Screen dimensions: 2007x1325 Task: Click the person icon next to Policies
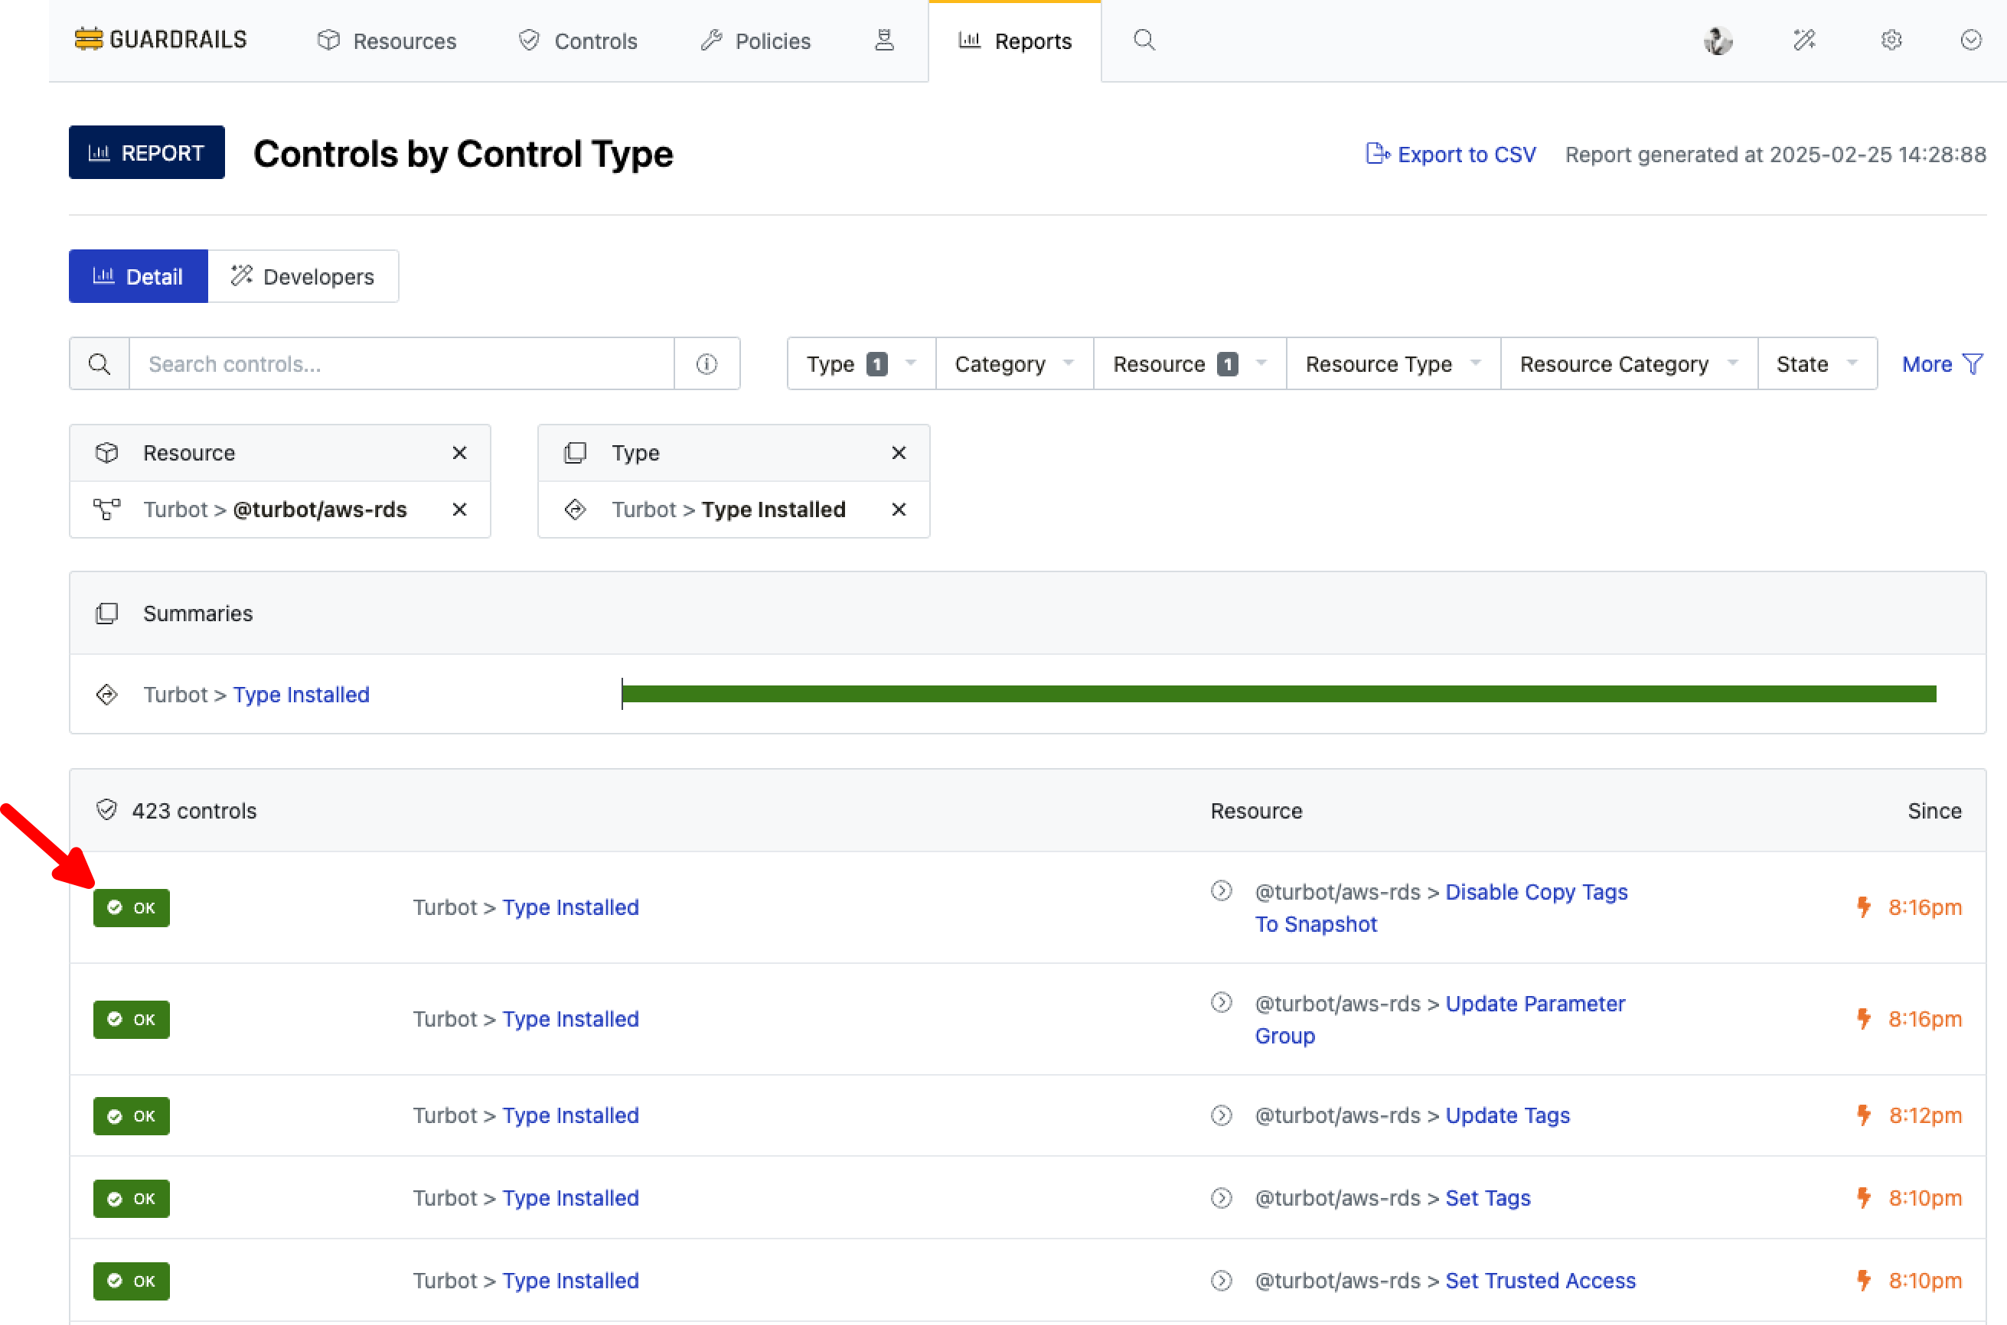(884, 40)
